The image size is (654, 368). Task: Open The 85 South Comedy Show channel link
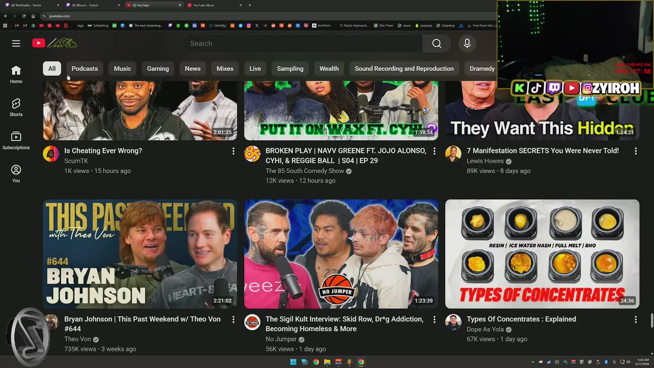point(305,171)
